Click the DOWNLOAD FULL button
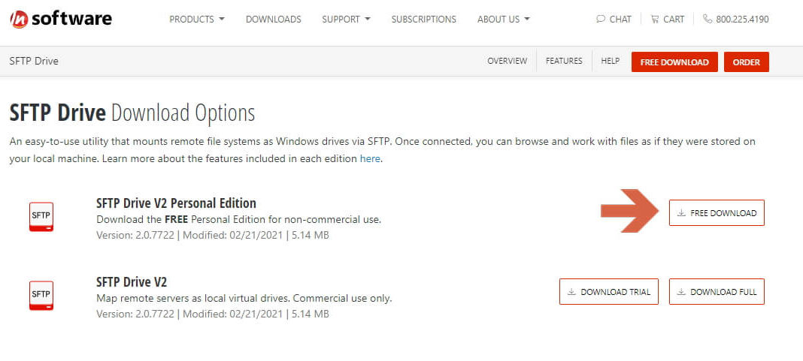Viewport: 803px width, 361px height. [717, 291]
